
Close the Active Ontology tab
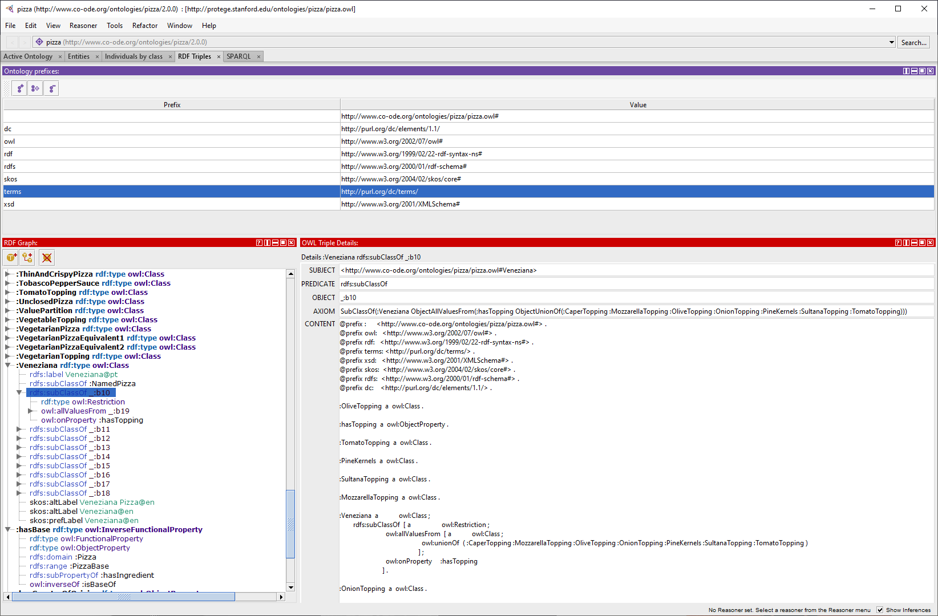pyautogui.click(x=60, y=56)
